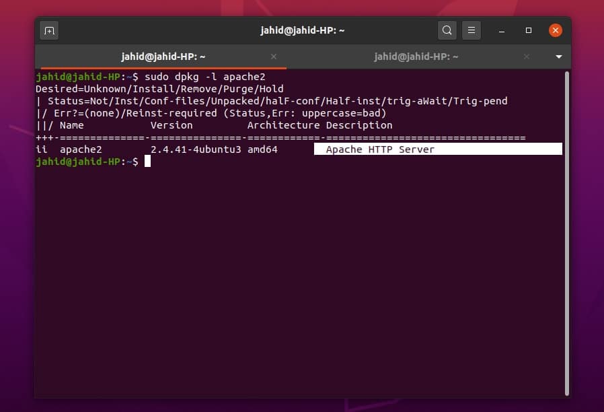This screenshot has height=412, width=604.
Task: Click the Desired=Unknown/Install/Remove/Purge/Hold line
Action: [x=159, y=89]
